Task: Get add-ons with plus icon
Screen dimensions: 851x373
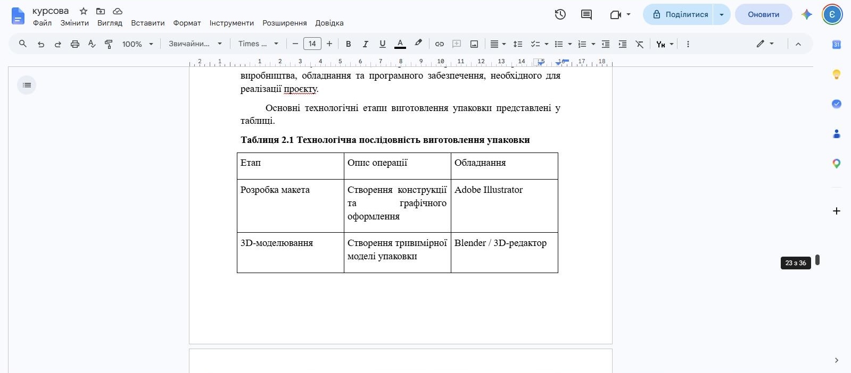Action: [837, 211]
